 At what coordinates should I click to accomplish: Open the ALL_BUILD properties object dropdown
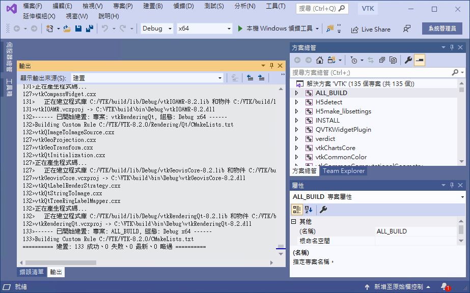point(462,197)
